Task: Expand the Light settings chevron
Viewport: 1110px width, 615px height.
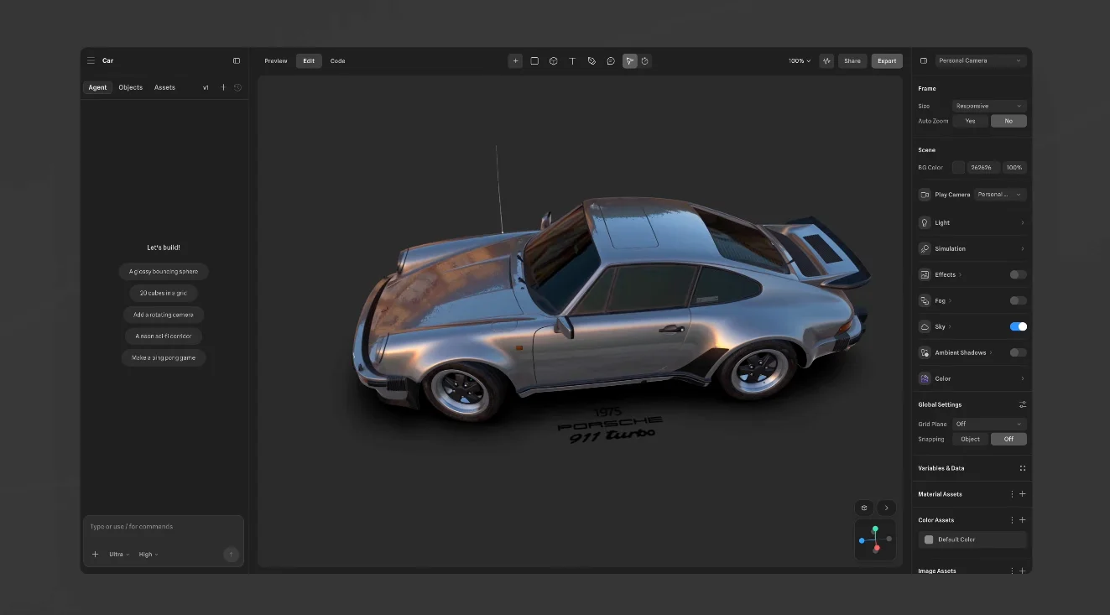Action: click(x=1022, y=222)
